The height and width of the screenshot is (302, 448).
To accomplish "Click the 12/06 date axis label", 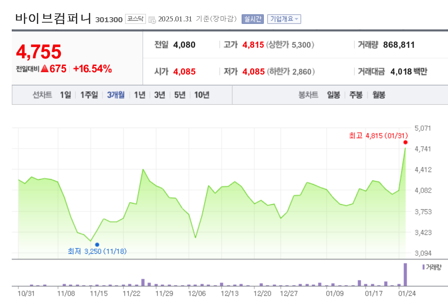I will [197, 294].
